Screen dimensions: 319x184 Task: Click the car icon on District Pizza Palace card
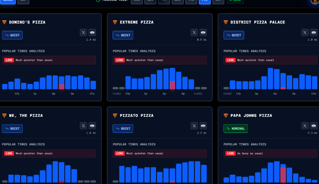[314, 32]
